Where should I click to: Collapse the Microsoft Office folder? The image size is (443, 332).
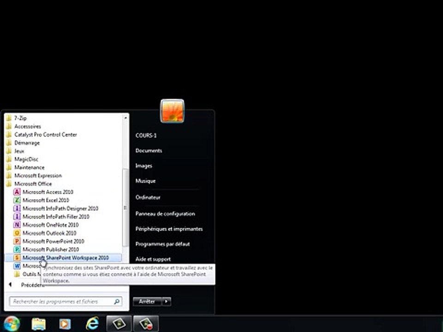click(29, 184)
